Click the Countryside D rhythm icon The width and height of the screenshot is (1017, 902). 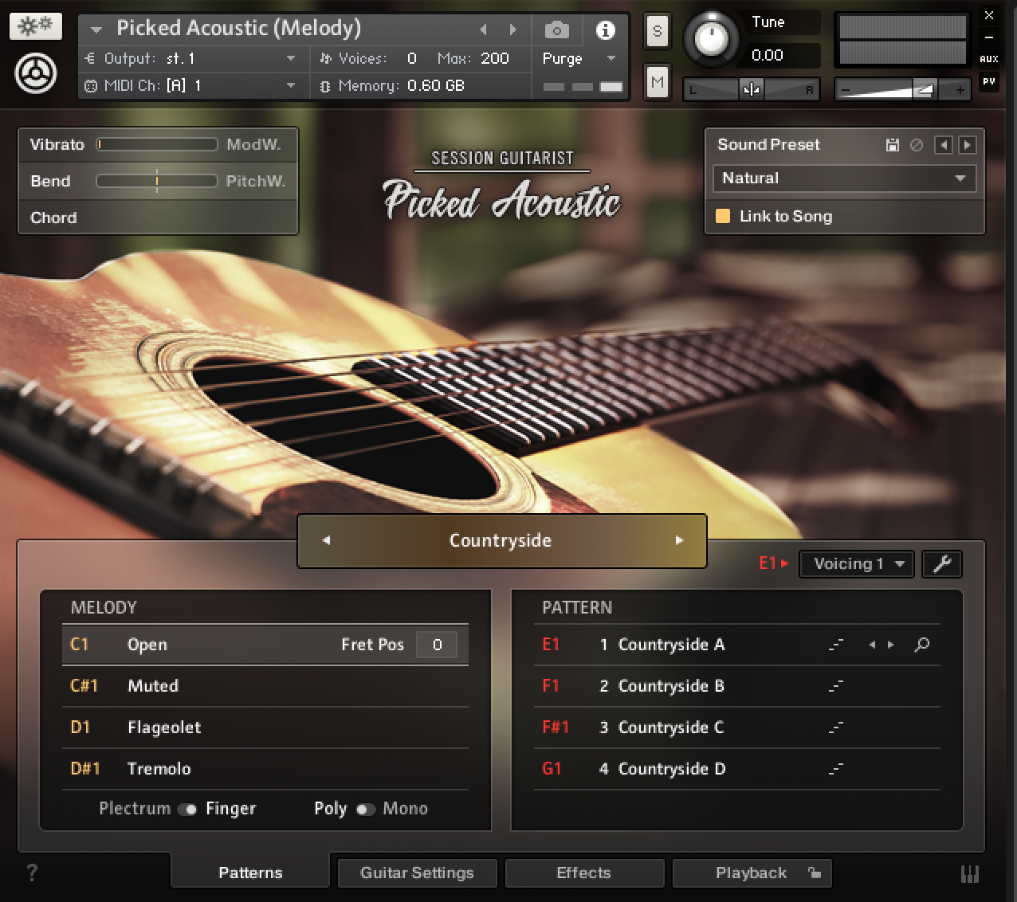[x=835, y=769]
